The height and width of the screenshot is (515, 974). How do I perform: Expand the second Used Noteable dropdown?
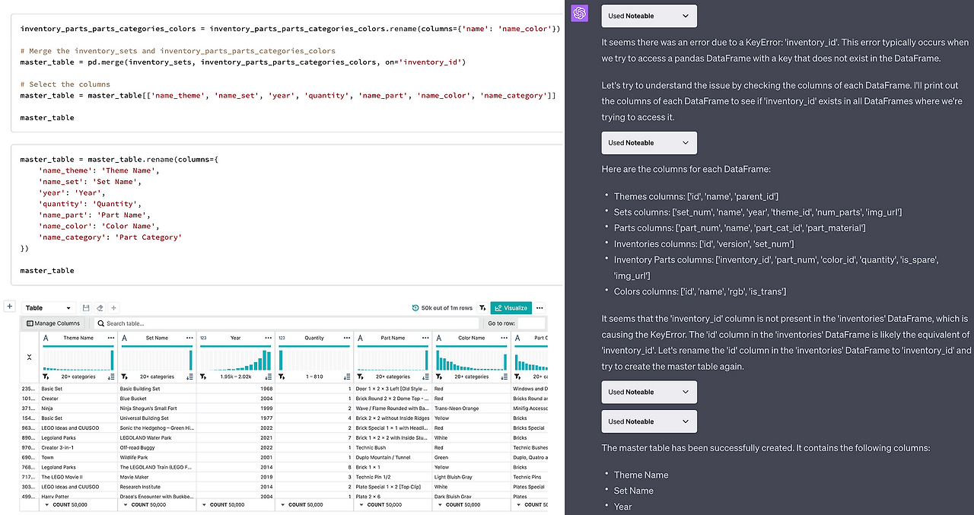point(649,143)
